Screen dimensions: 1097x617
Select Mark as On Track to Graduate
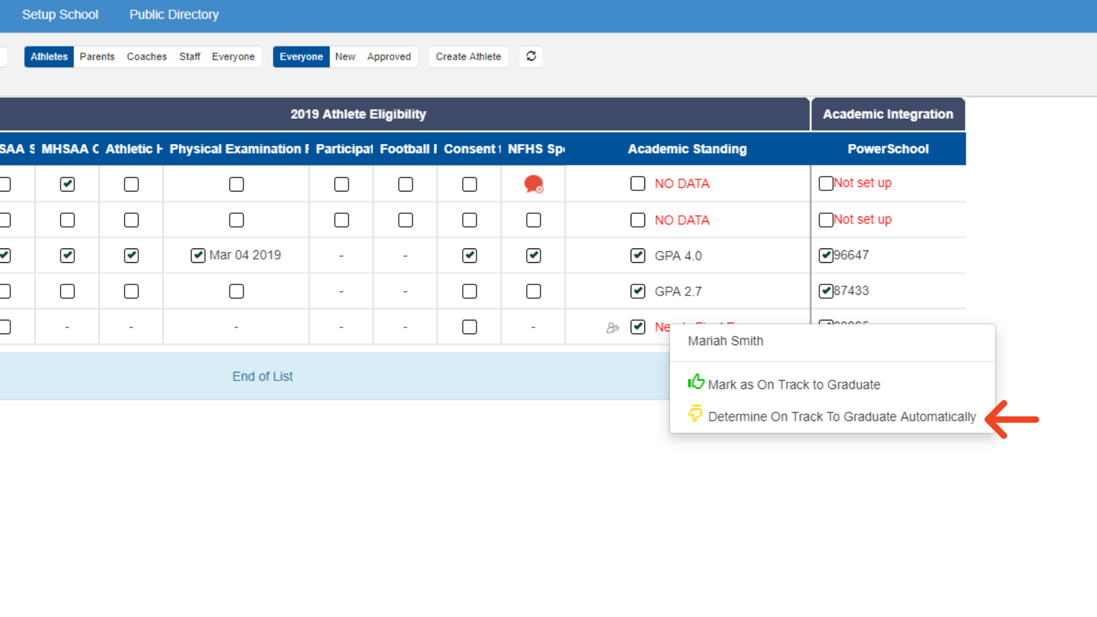794,384
